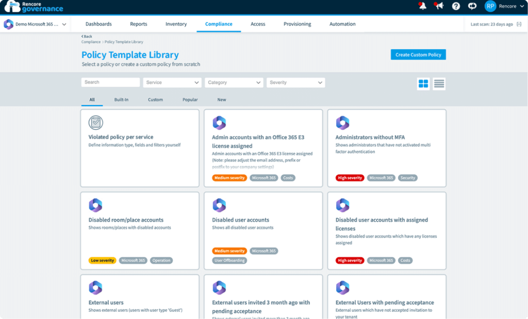Select the Built-In filter tab
Screen dimensions: 528x319
121,99
